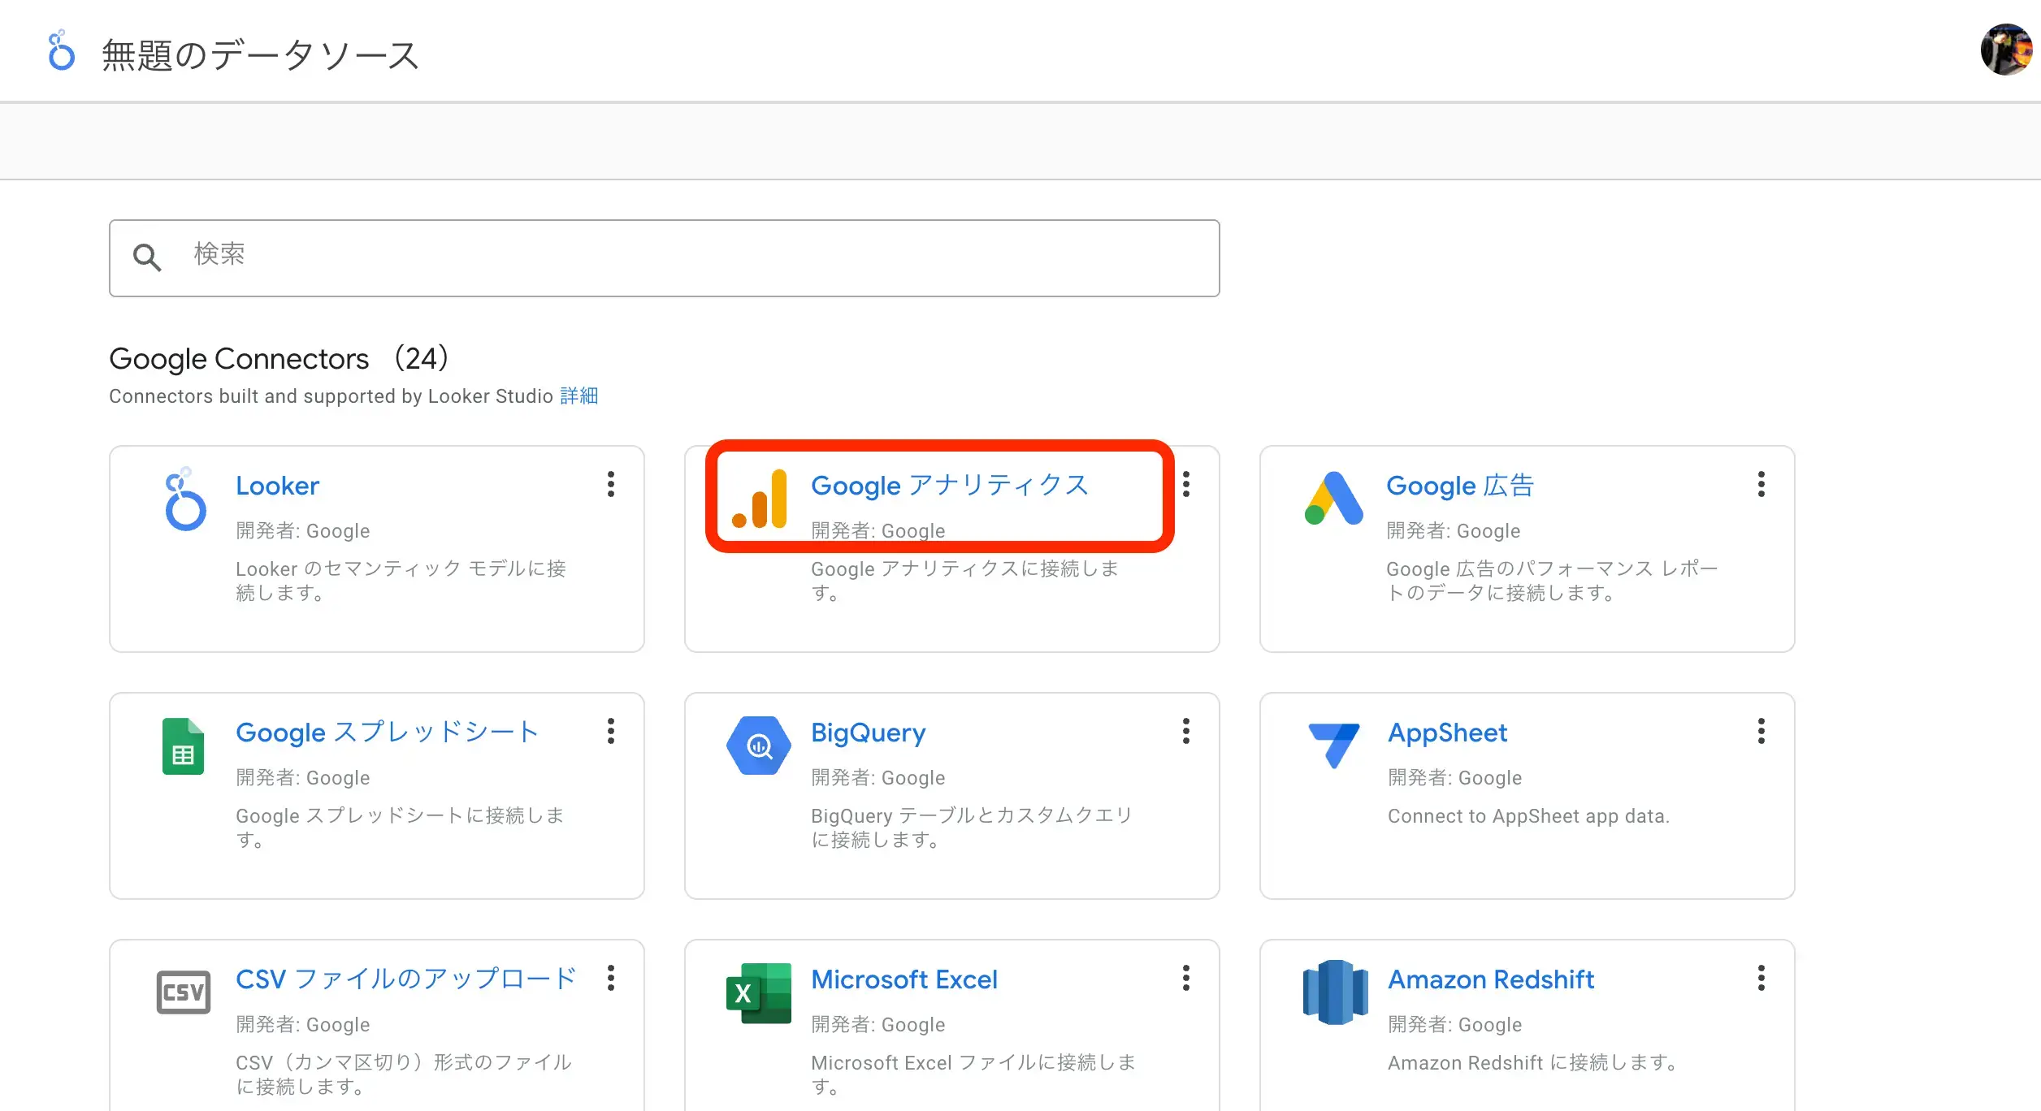
Task: Select the Looker connector title
Action: tap(277, 486)
